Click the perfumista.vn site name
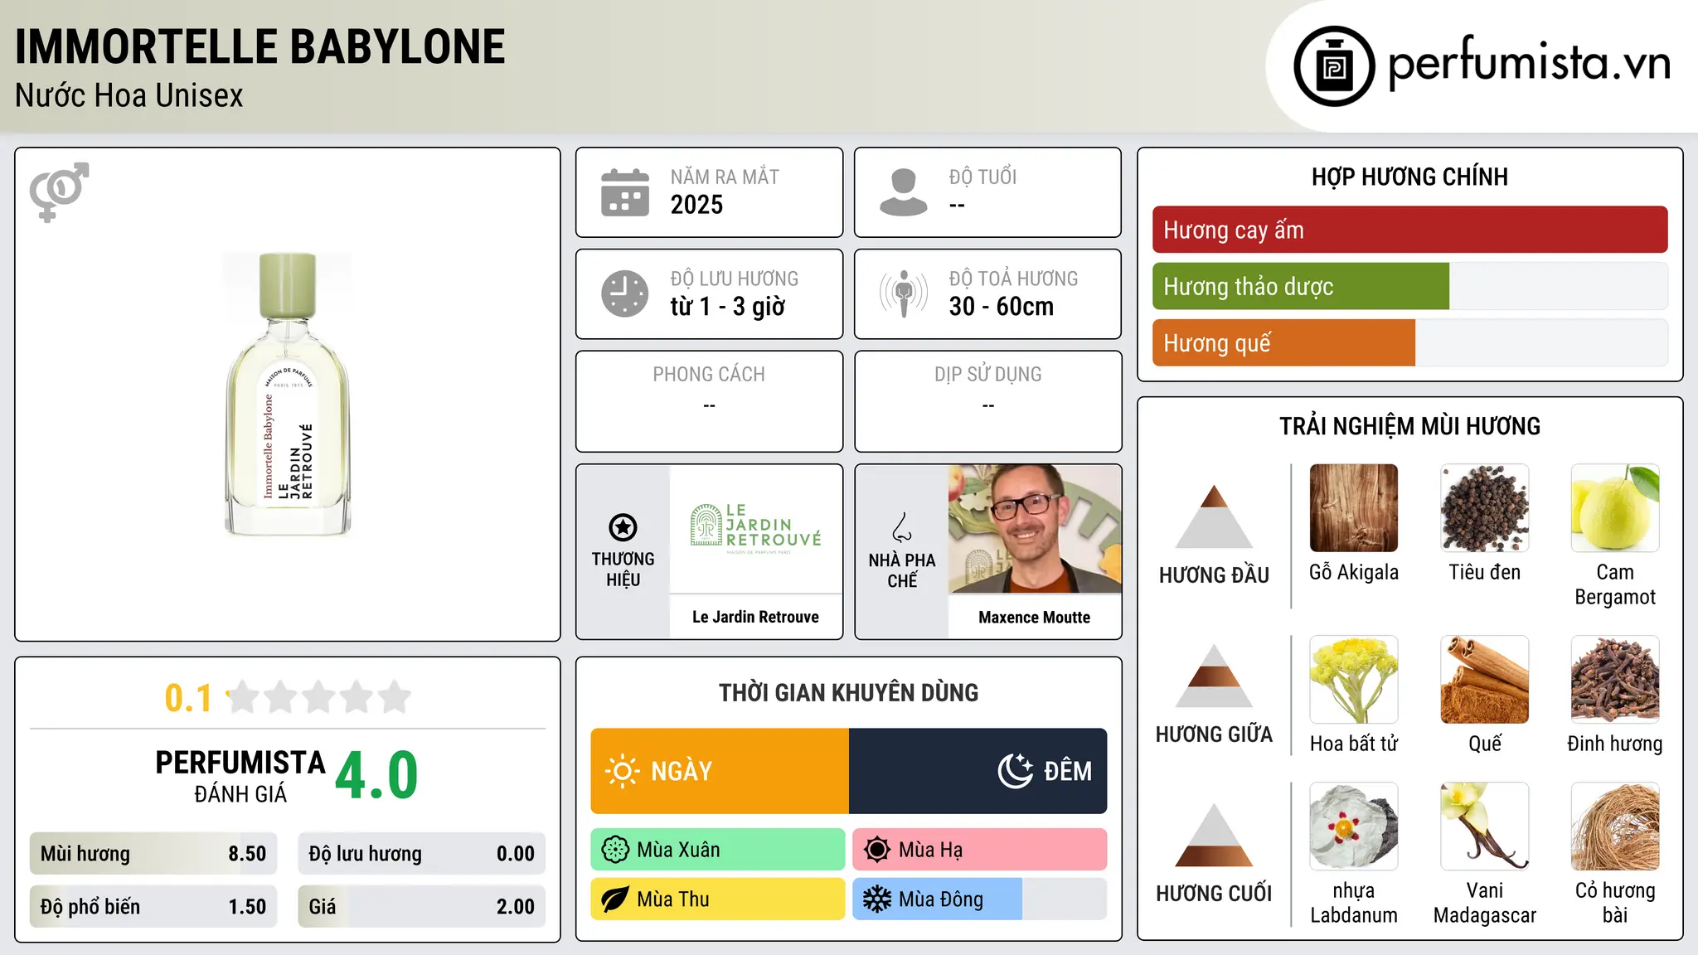This screenshot has width=1698, height=955. [x=1530, y=63]
